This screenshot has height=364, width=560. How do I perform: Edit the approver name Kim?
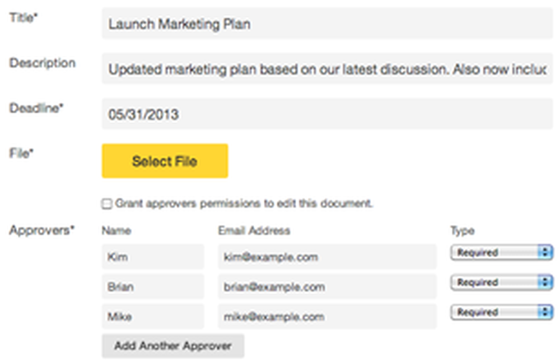coord(153,257)
